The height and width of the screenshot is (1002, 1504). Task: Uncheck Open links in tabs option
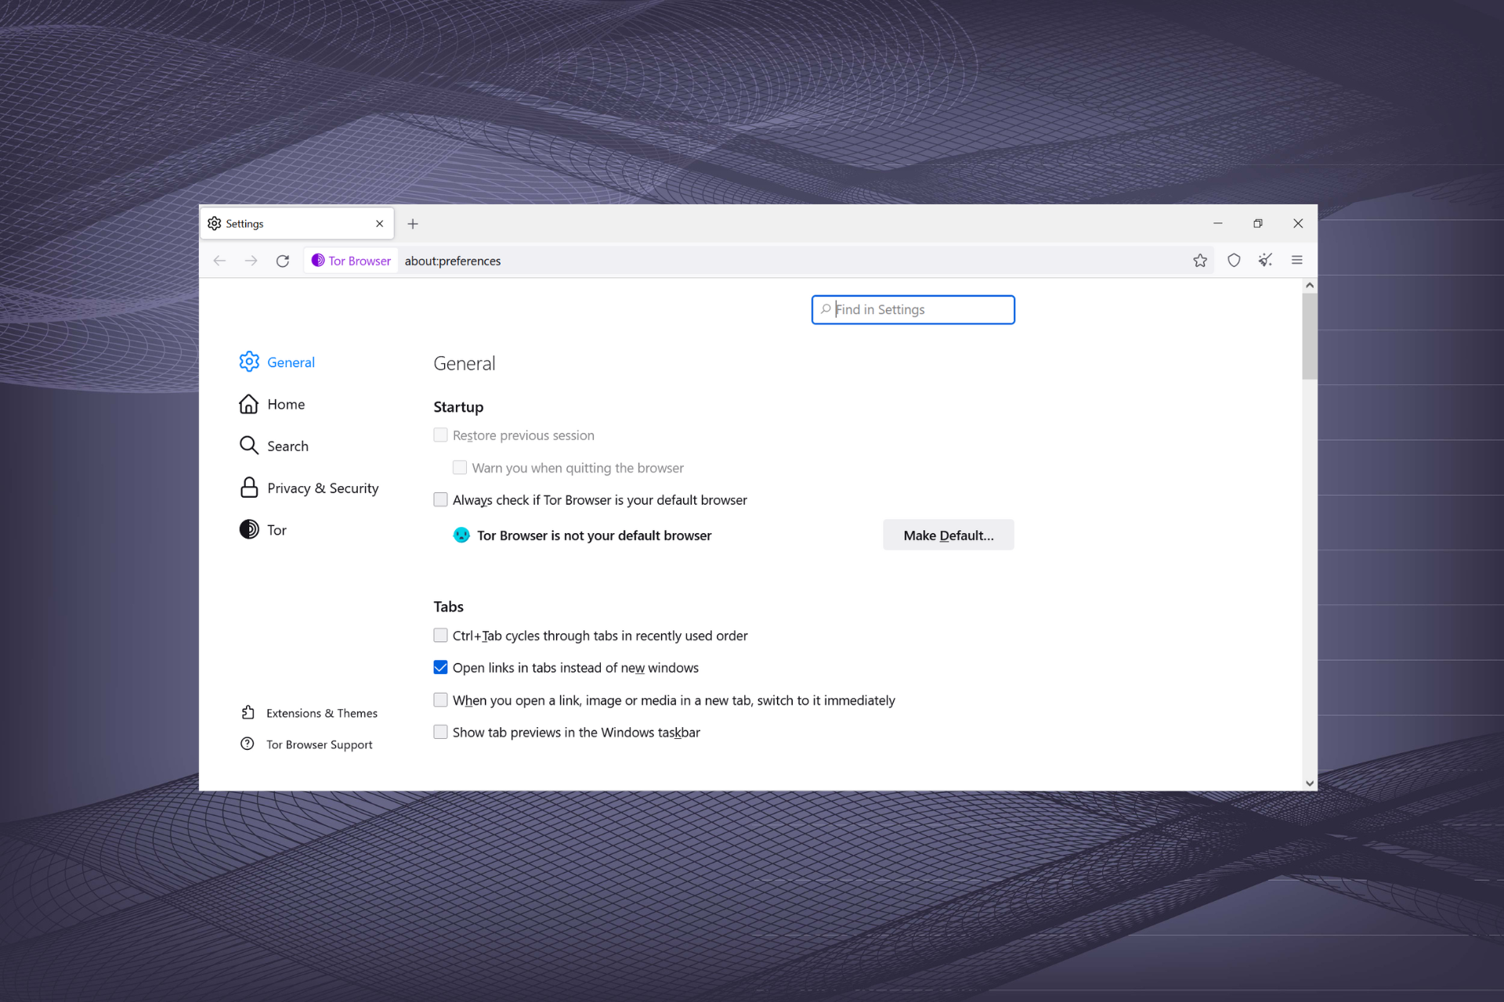441,667
